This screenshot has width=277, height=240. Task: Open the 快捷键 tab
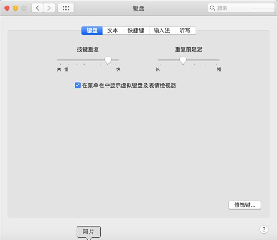(136, 30)
